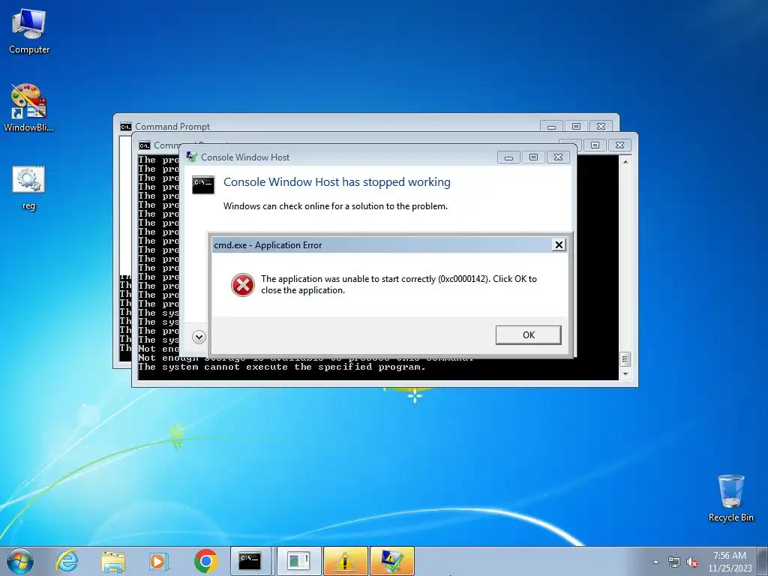The image size is (768, 576).
Task: Click Console Window Host title bar icon
Action: point(192,157)
